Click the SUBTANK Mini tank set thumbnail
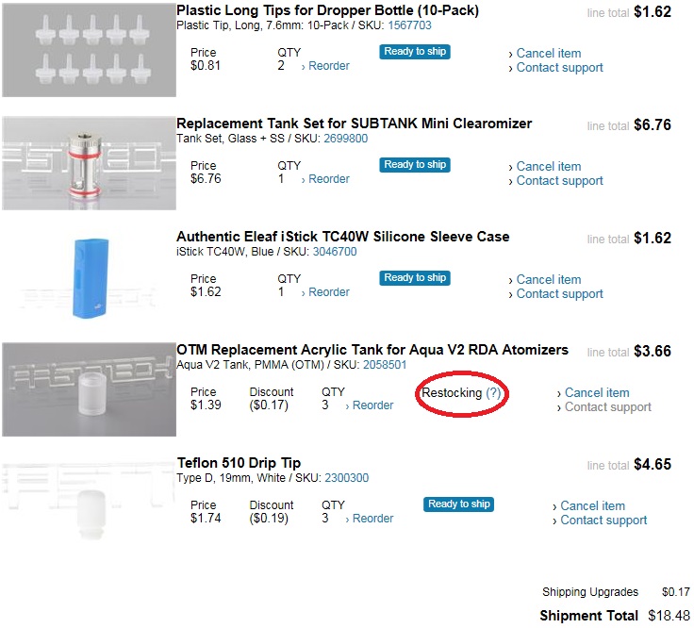Viewport: 694px width, 628px height. [x=89, y=162]
